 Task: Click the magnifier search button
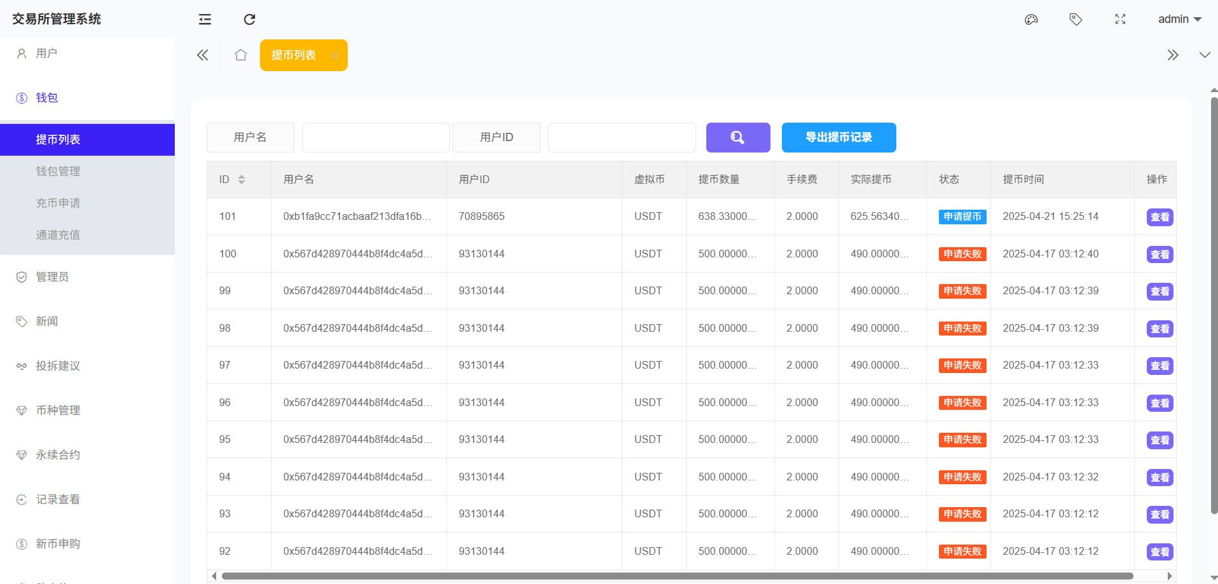737,137
